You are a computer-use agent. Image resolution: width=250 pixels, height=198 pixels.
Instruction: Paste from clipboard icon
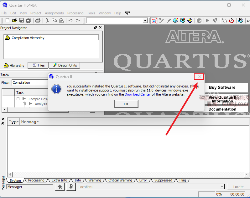click(x=61, y=21)
